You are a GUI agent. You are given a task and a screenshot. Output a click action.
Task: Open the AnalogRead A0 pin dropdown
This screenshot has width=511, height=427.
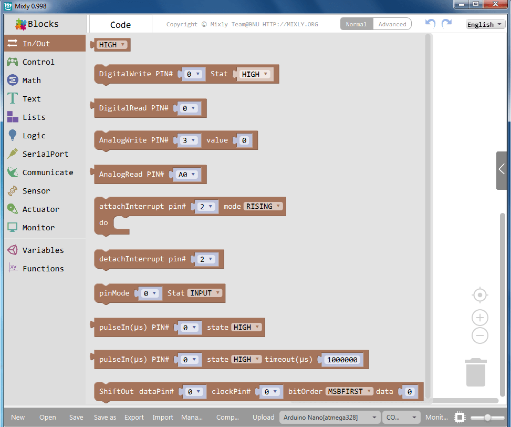[x=187, y=175]
